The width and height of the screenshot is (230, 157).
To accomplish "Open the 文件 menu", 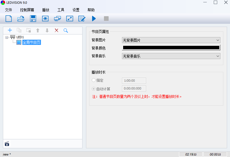I will tap(9, 10).
